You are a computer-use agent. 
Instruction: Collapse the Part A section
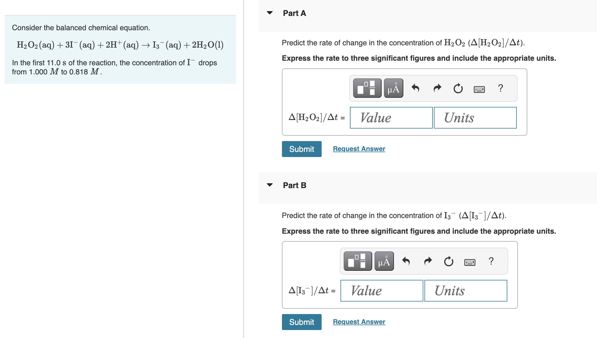point(270,13)
